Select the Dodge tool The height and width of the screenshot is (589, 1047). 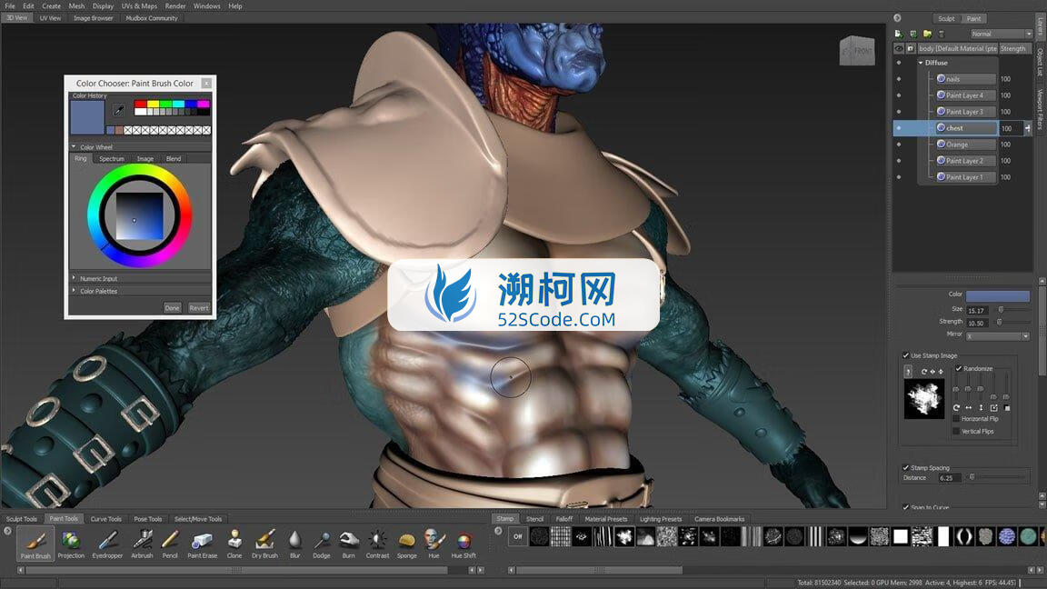click(321, 544)
